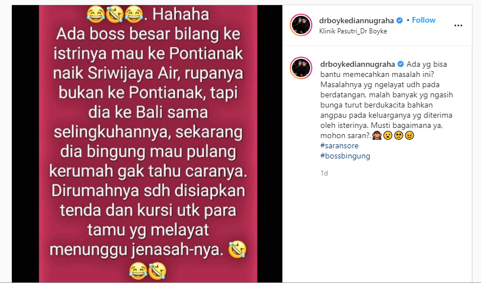This screenshot has height=283, width=481.
Task: Open the drboykediannugraha username in the header
Action: pos(357,20)
